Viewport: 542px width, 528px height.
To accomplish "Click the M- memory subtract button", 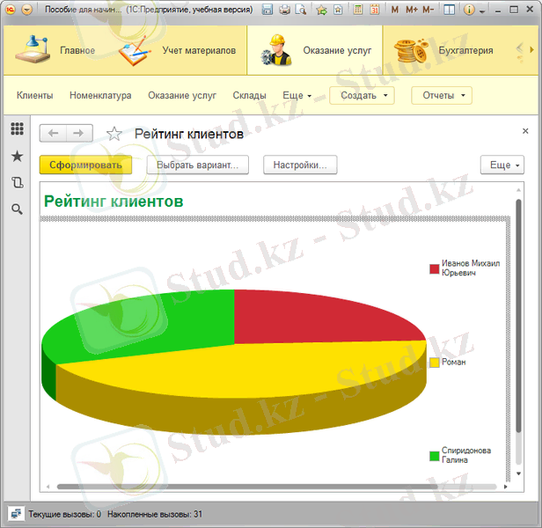I will (x=428, y=10).
